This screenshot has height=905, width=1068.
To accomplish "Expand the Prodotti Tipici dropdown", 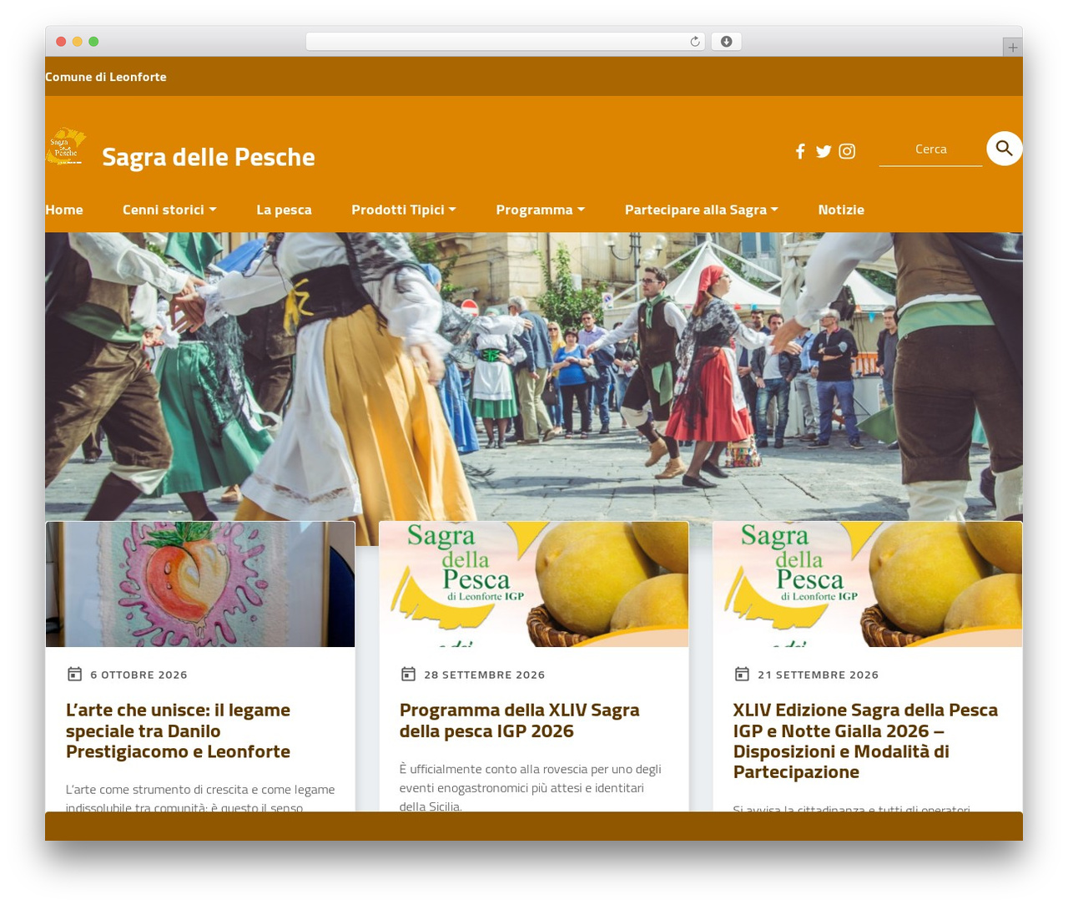I will coord(404,210).
